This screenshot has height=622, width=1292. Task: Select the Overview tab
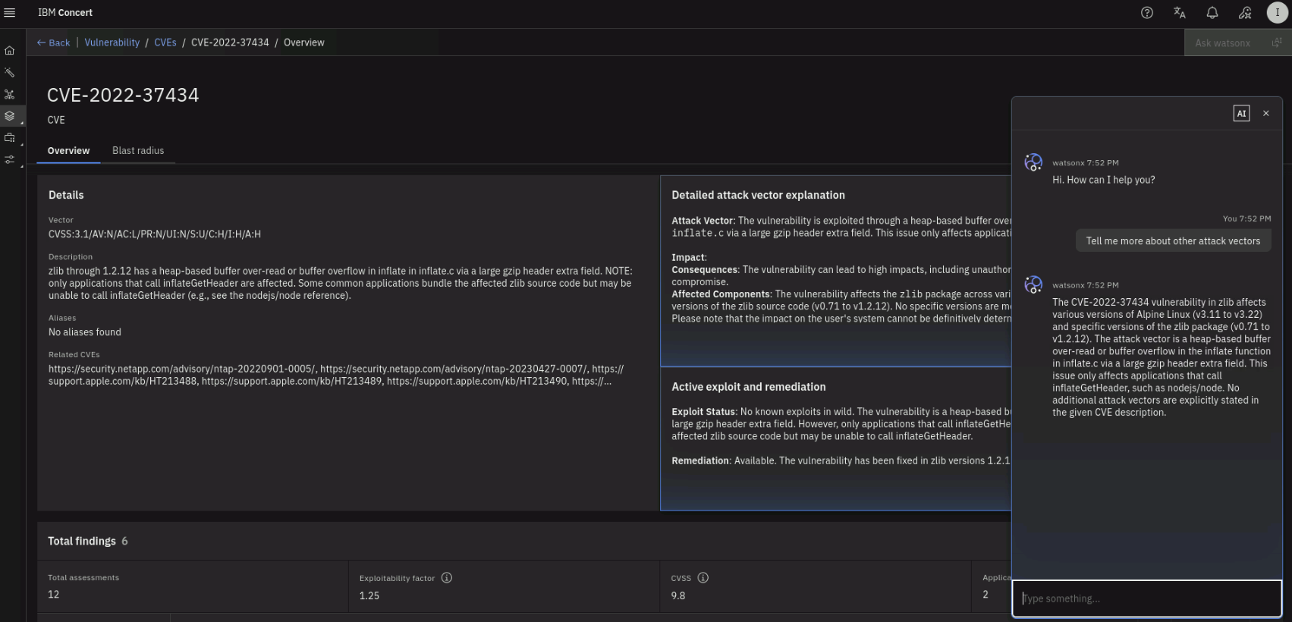(68, 151)
